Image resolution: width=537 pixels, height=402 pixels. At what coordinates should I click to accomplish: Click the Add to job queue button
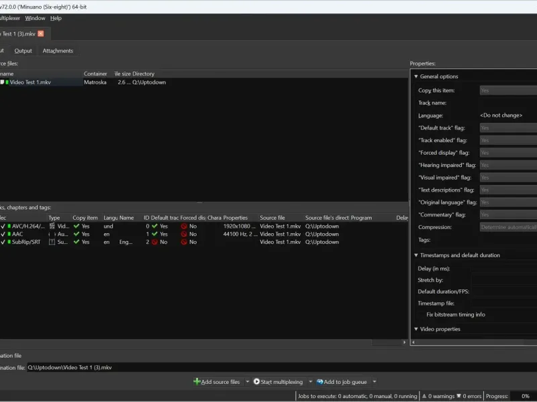341,382
